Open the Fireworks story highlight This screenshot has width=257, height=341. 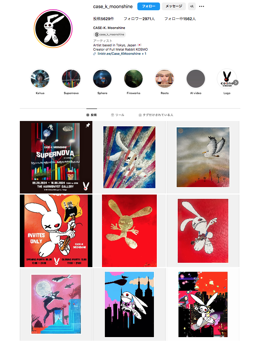(133, 79)
